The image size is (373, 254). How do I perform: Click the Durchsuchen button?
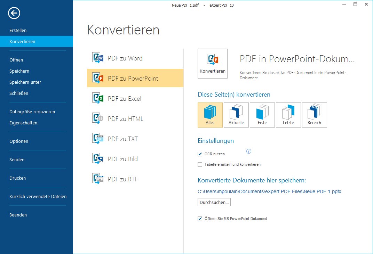pyautogui.click(x=214, y=202)
